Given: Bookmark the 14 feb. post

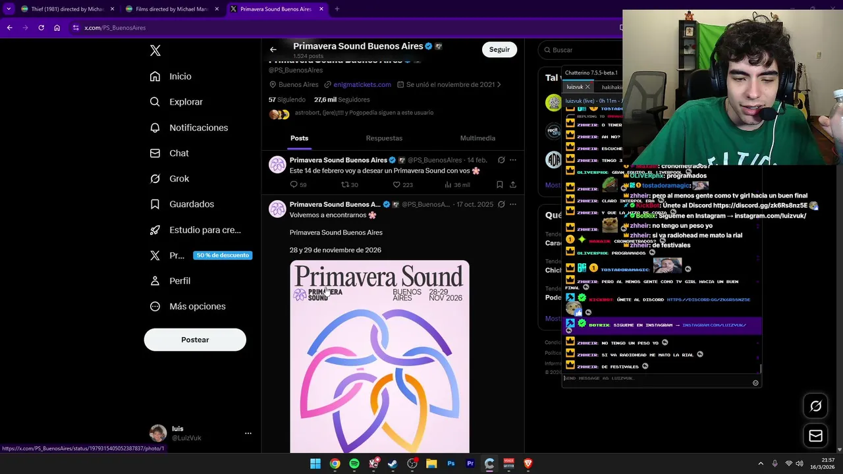Looking at the screenshot, I should 500,185.
